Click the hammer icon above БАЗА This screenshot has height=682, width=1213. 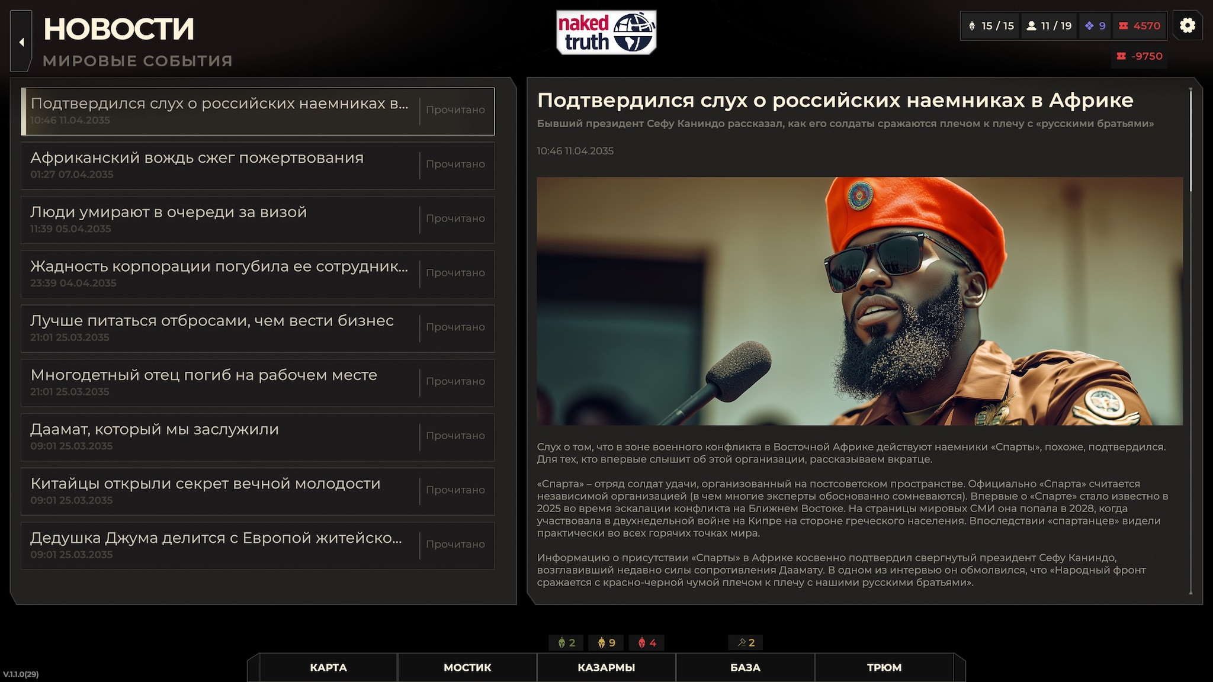[742, 643]
